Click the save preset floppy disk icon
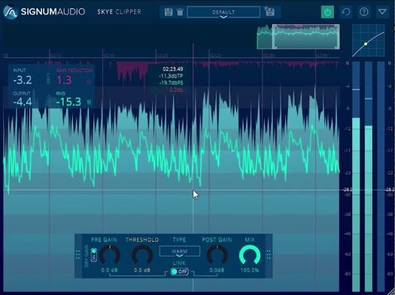This screenshot has width=395, height=295. pyautogui.click(x=169, y=12)
